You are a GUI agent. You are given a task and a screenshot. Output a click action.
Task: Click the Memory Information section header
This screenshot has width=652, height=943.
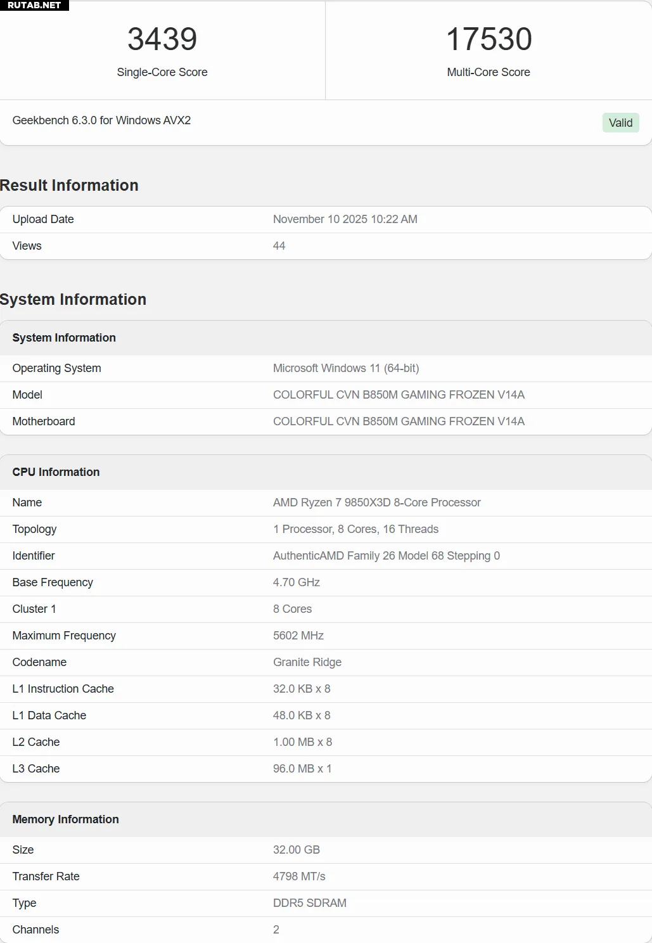coord(65,819)
